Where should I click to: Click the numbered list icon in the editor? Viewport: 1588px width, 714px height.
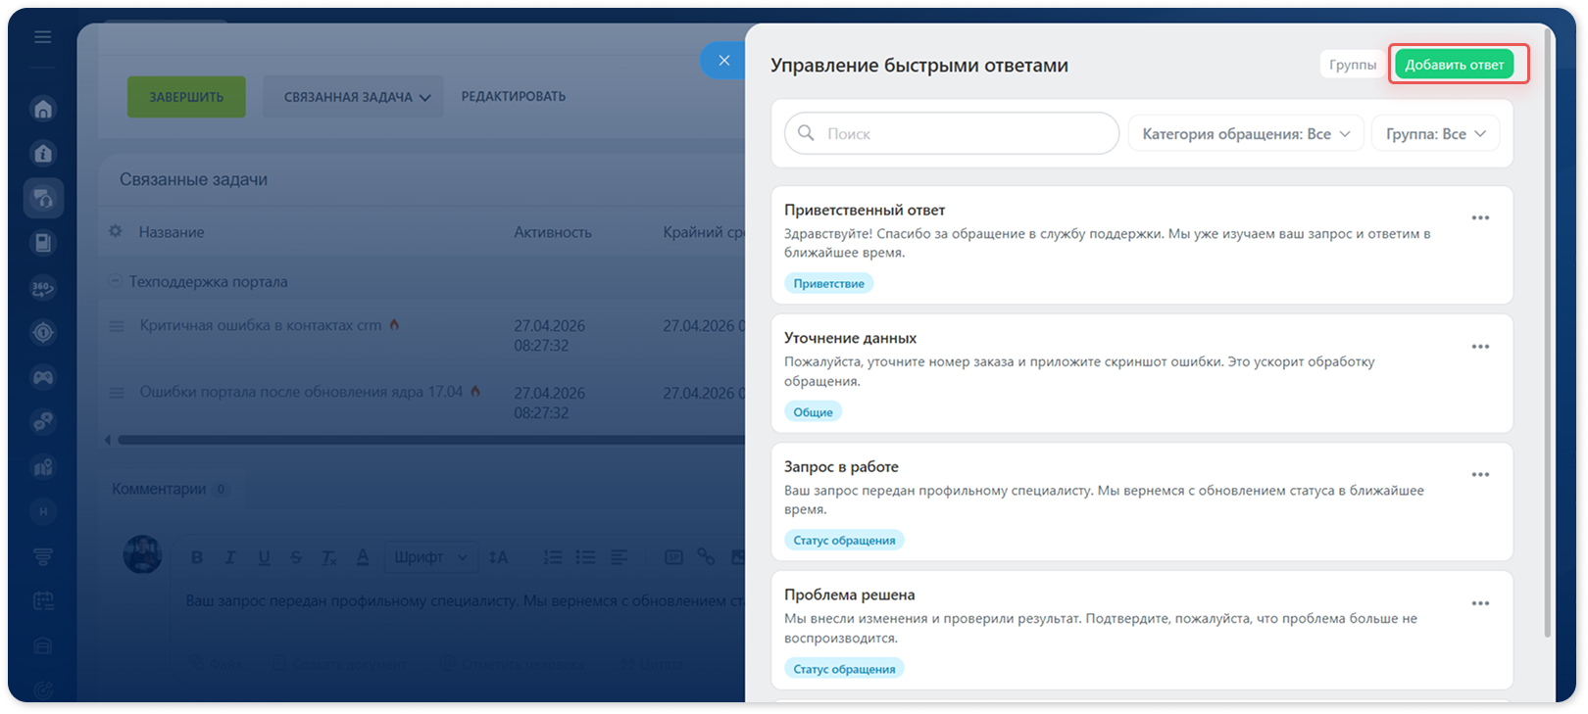(553, 557)
